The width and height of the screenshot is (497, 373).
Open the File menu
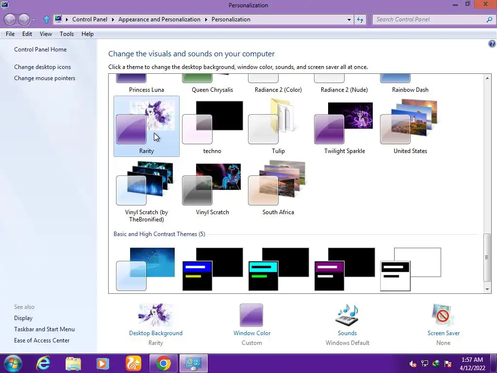pyautogui.click(x=10, y=34)
